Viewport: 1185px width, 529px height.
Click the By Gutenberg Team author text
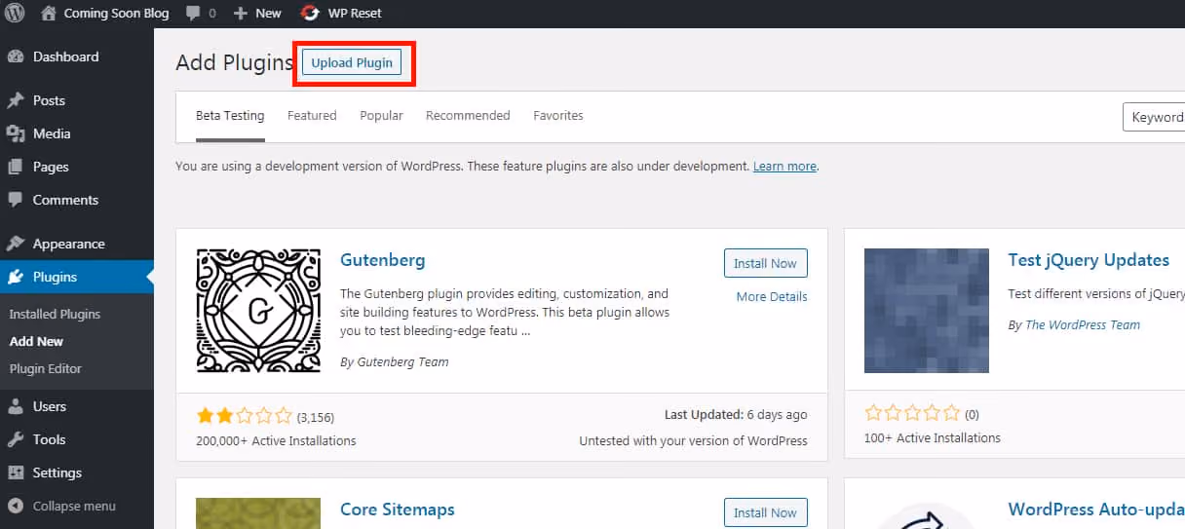[x=395, y=362]
